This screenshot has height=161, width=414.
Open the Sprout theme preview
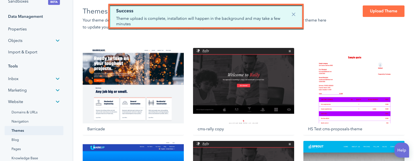pyautogui.click(x=354, y=151)
